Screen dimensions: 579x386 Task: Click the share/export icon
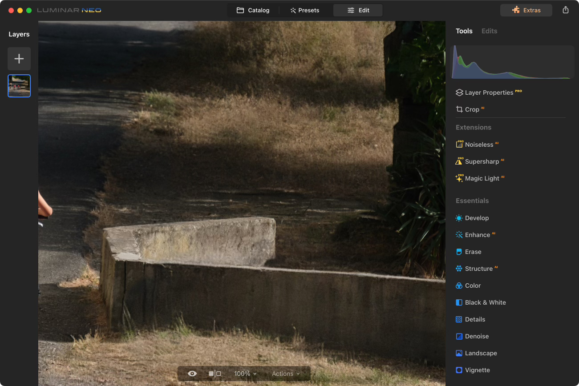pyautogui.click(x=566, y=10)
